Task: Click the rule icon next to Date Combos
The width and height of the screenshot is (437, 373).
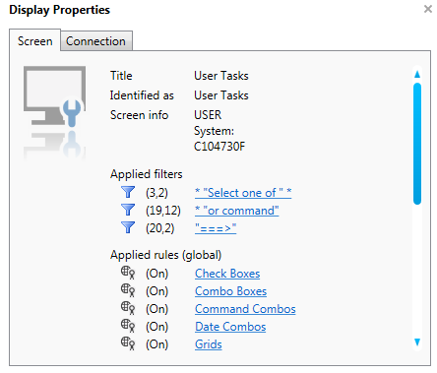Action: pos(128,326)
